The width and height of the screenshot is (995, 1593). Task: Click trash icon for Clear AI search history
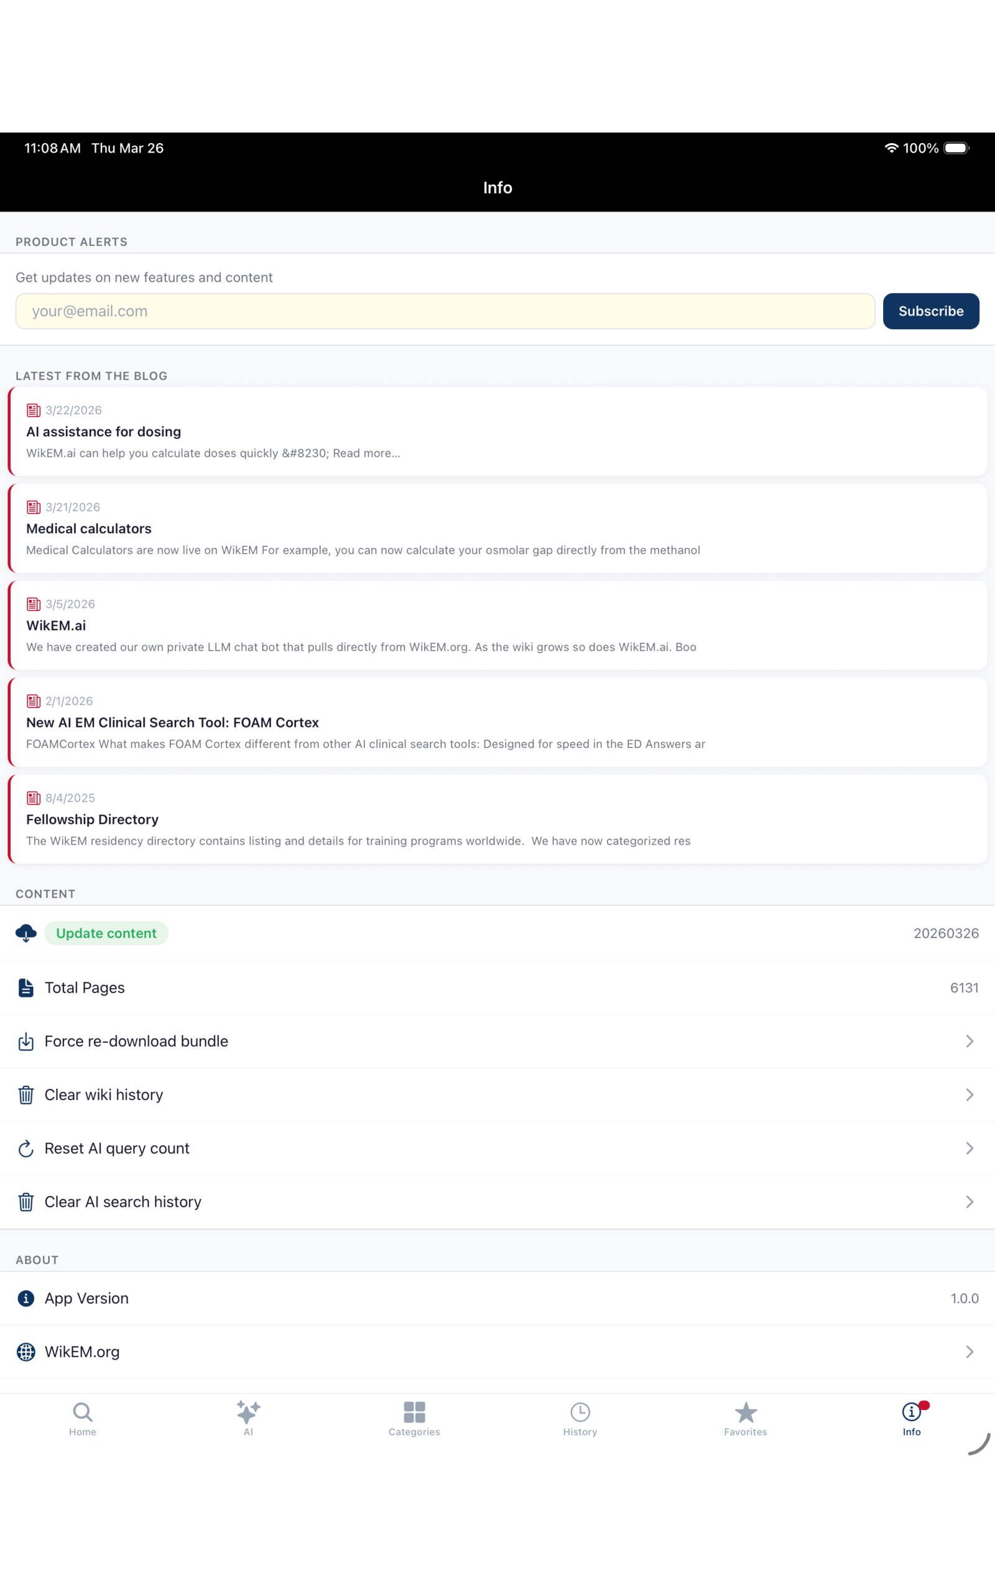[25, 1202]
